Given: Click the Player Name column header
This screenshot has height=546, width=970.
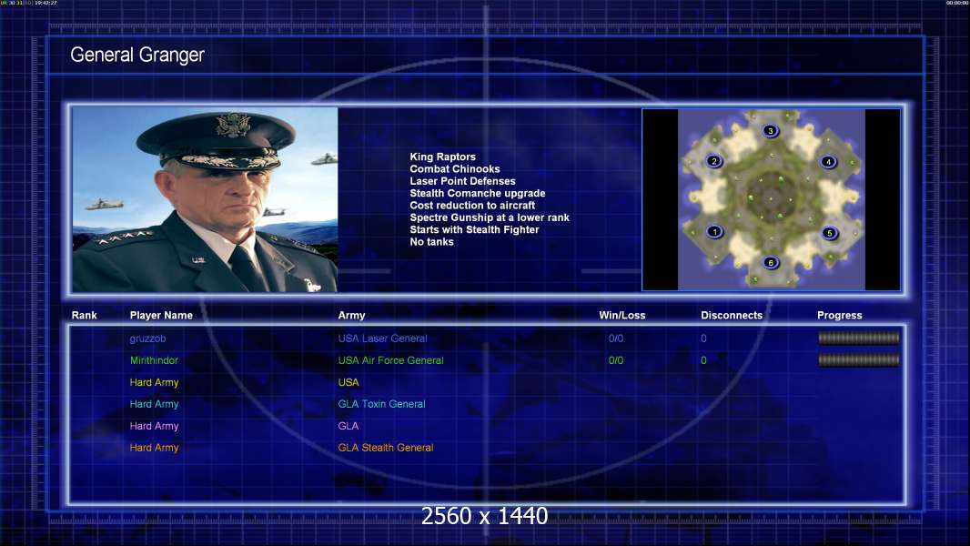Looking at the screenshot, I should click(161, 316).
